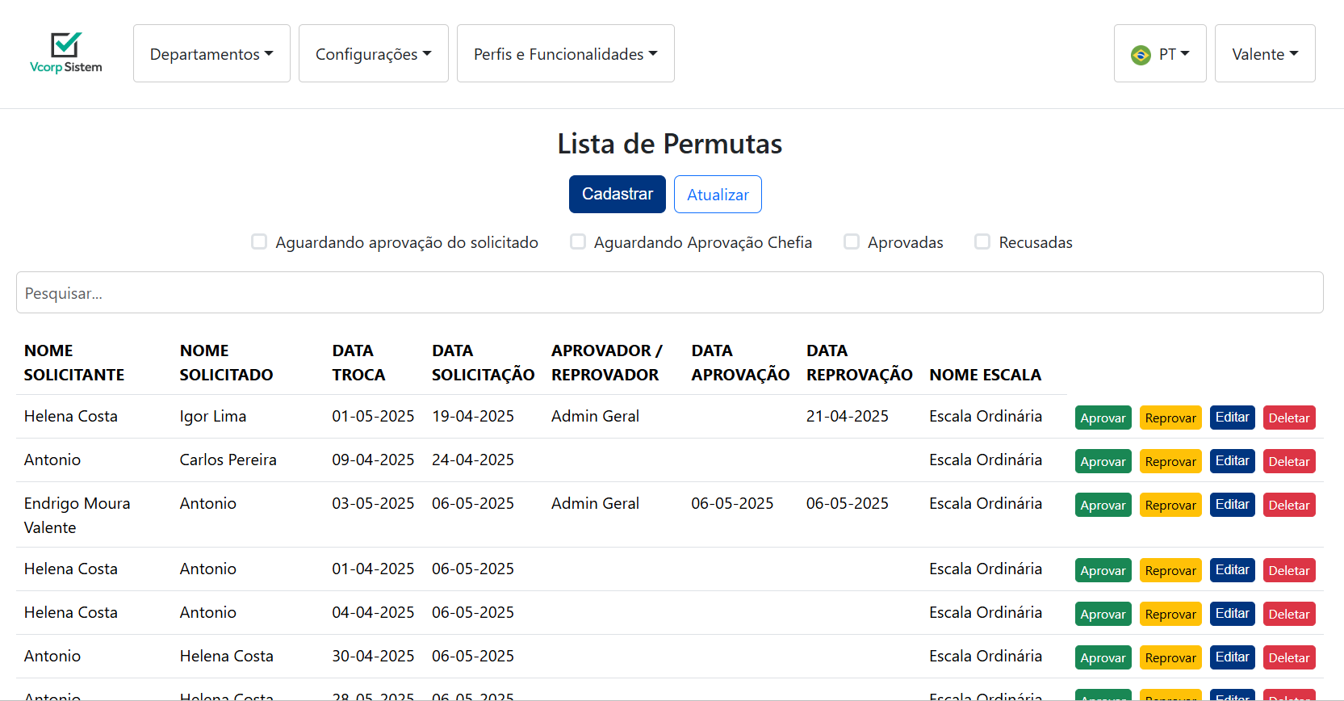Delete the Endrigo Moura Valente row
The width and height of the screenshot is (1344, 701).
click(x=1289, y=505)
